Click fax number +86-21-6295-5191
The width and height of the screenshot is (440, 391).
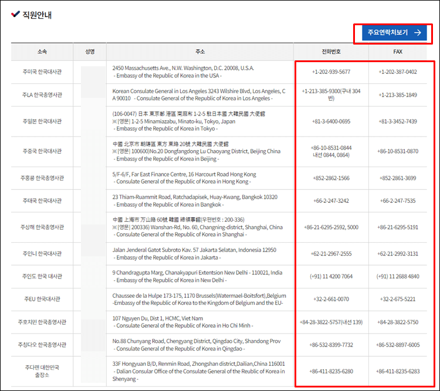pos(398,227)
